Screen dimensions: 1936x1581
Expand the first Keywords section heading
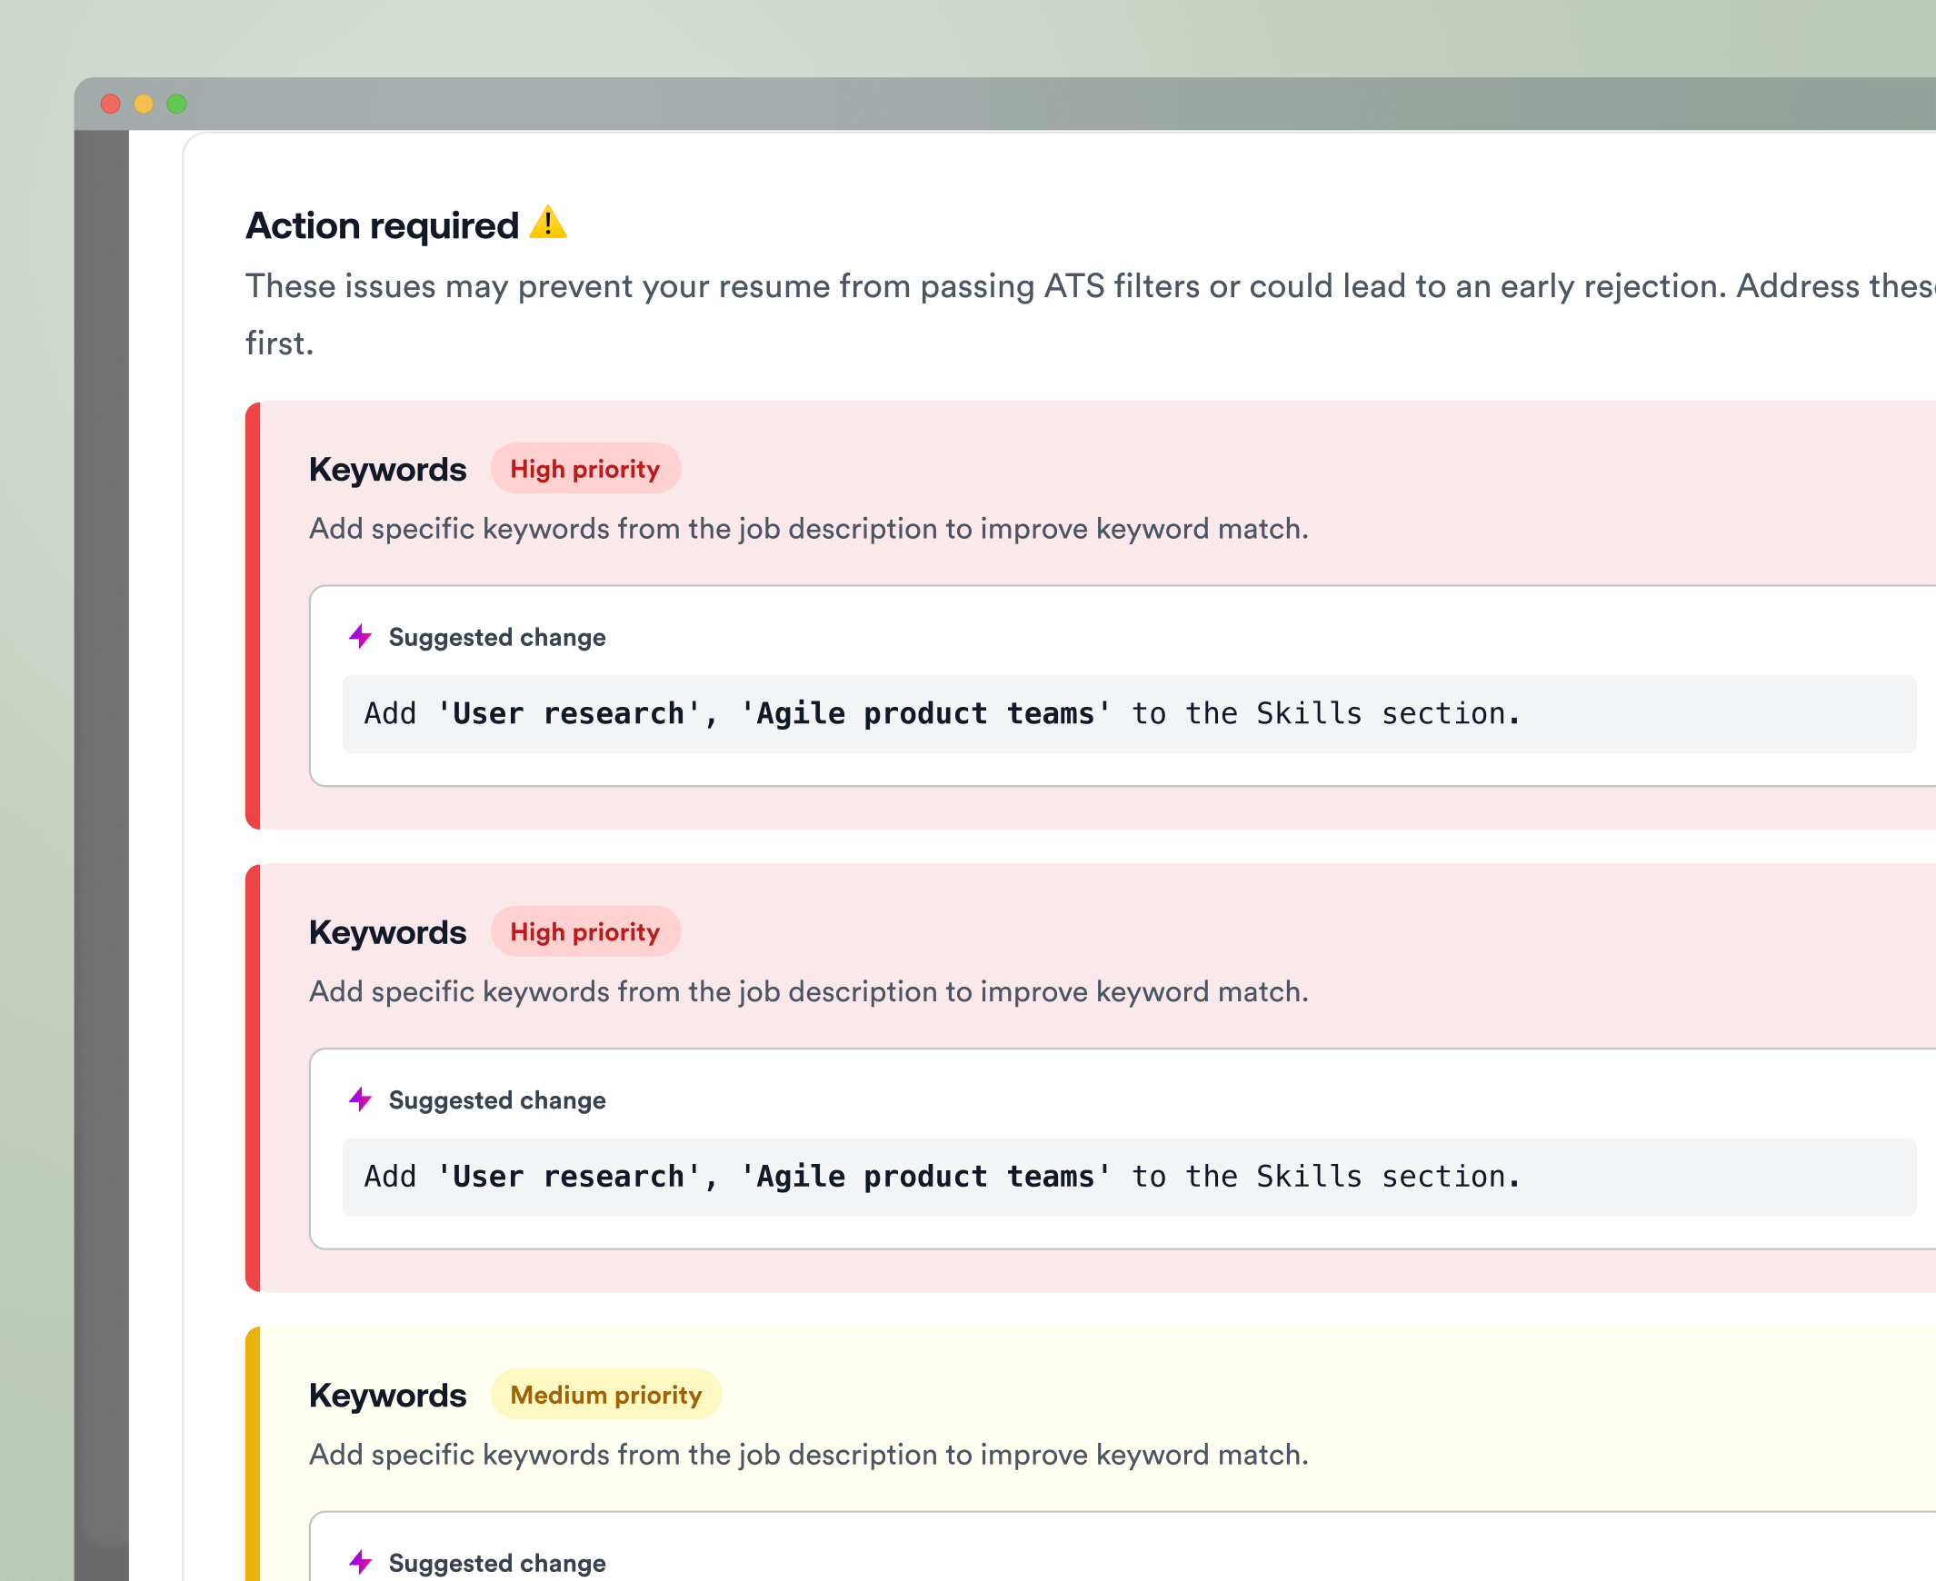388,468
